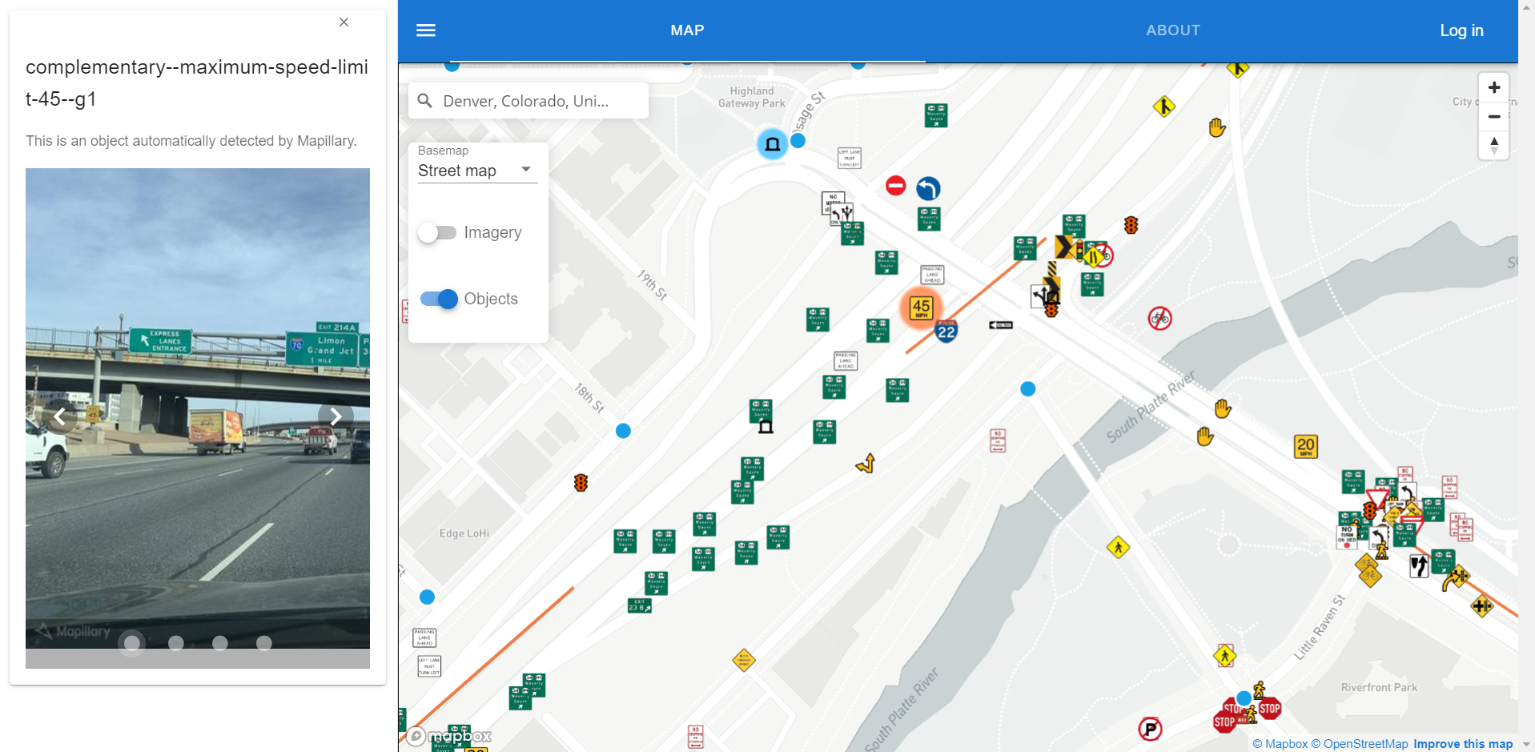Click the no-bicycles prohibition sign
Screen dimensions: 1535x752
click(x=1160, y=318)
